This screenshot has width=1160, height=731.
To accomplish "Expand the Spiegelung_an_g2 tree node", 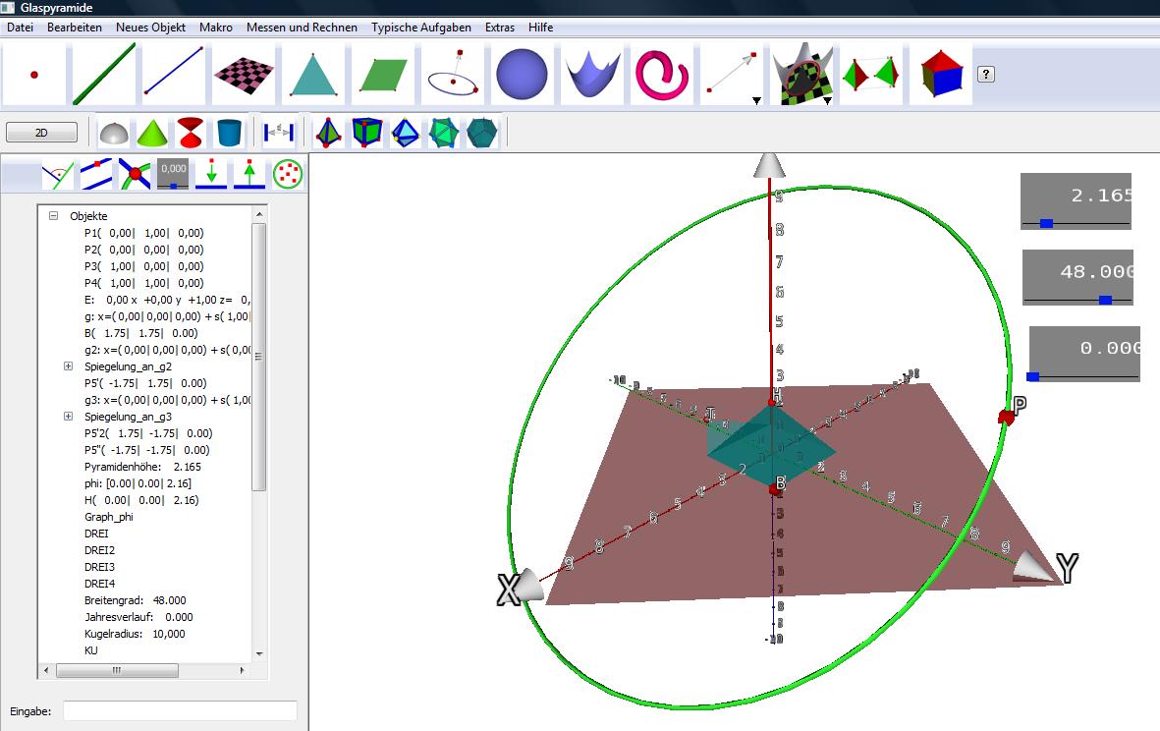I will click(68, 366).
